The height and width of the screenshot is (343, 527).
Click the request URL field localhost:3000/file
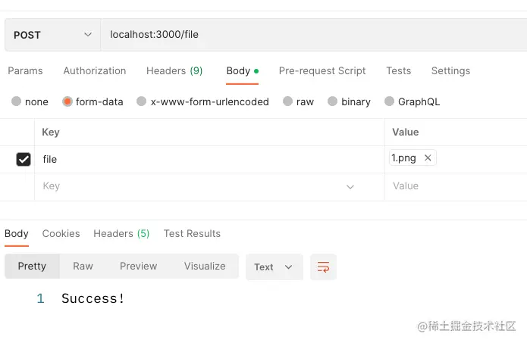pos(303,35)
